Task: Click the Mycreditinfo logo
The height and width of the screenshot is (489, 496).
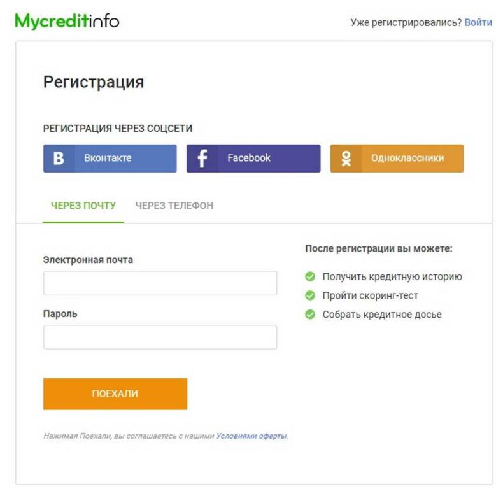Action: coord(67,22)
